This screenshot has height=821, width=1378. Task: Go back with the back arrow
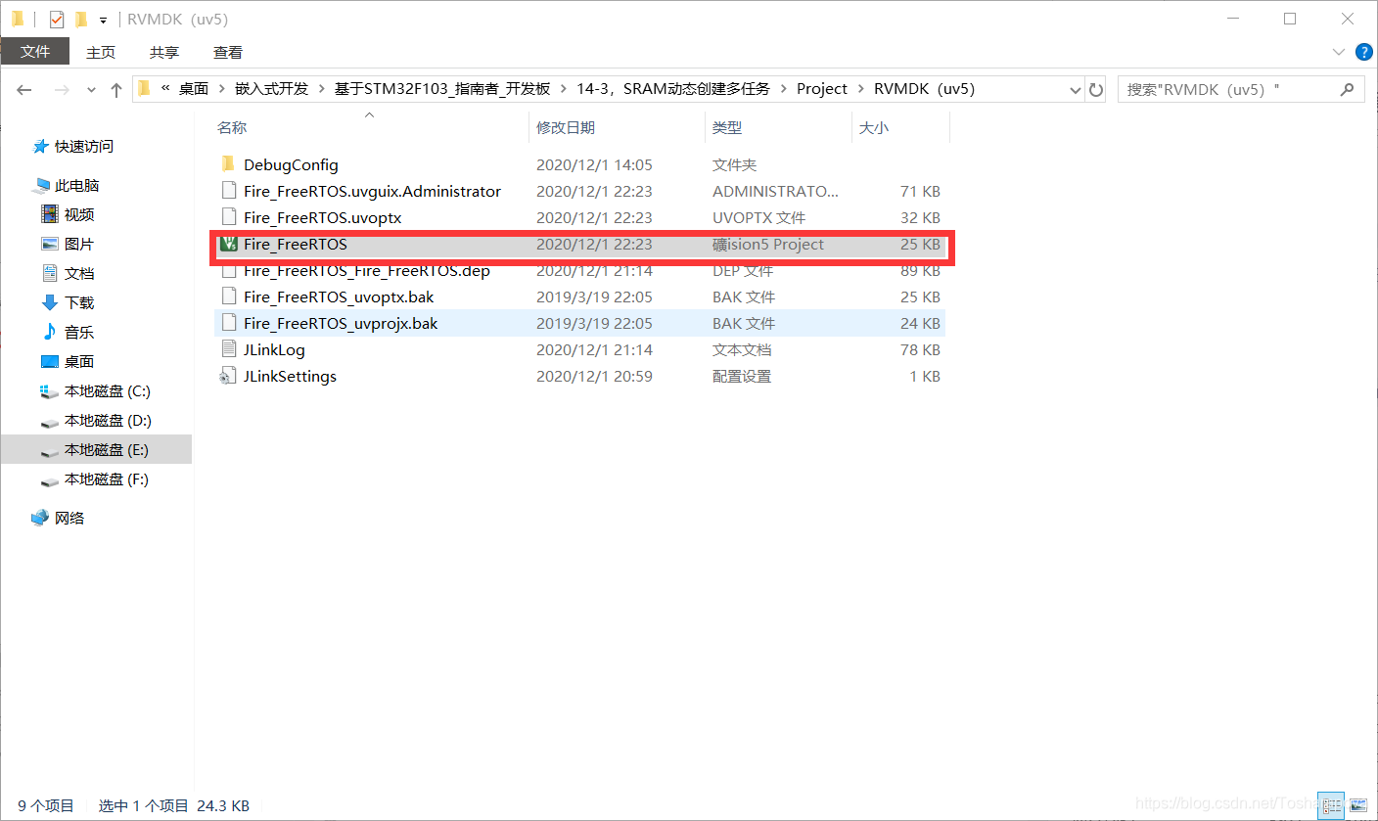tap(25, 89)
